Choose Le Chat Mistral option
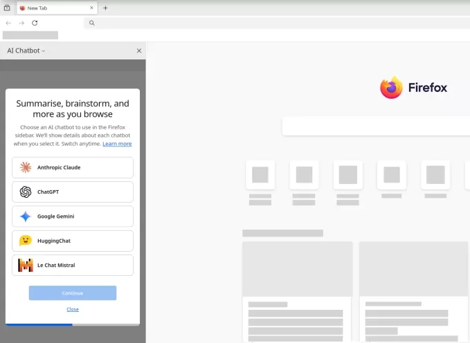 click(x=73, y=265)
